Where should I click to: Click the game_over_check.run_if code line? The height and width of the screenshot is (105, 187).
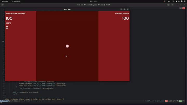(x=42, y=85)
